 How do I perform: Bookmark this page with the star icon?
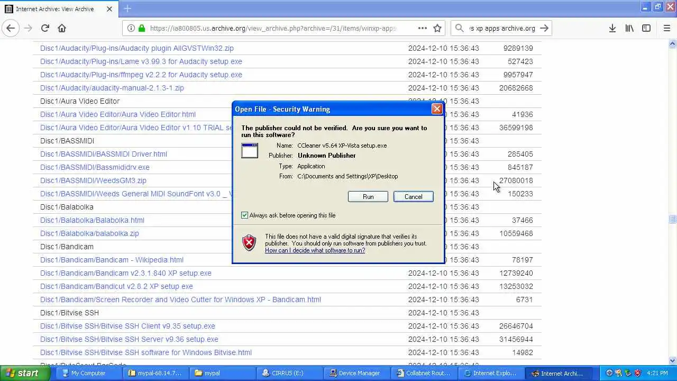(x=437, y=29)
